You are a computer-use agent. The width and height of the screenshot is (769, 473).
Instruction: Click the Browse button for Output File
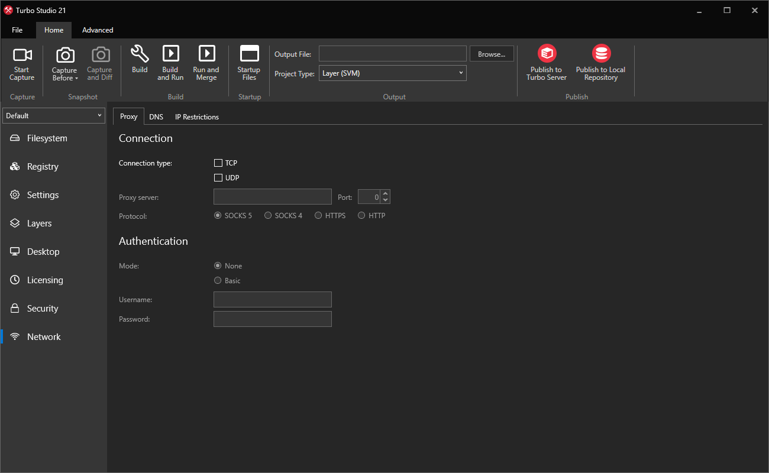pyautogui.click(x=491, y=53)
